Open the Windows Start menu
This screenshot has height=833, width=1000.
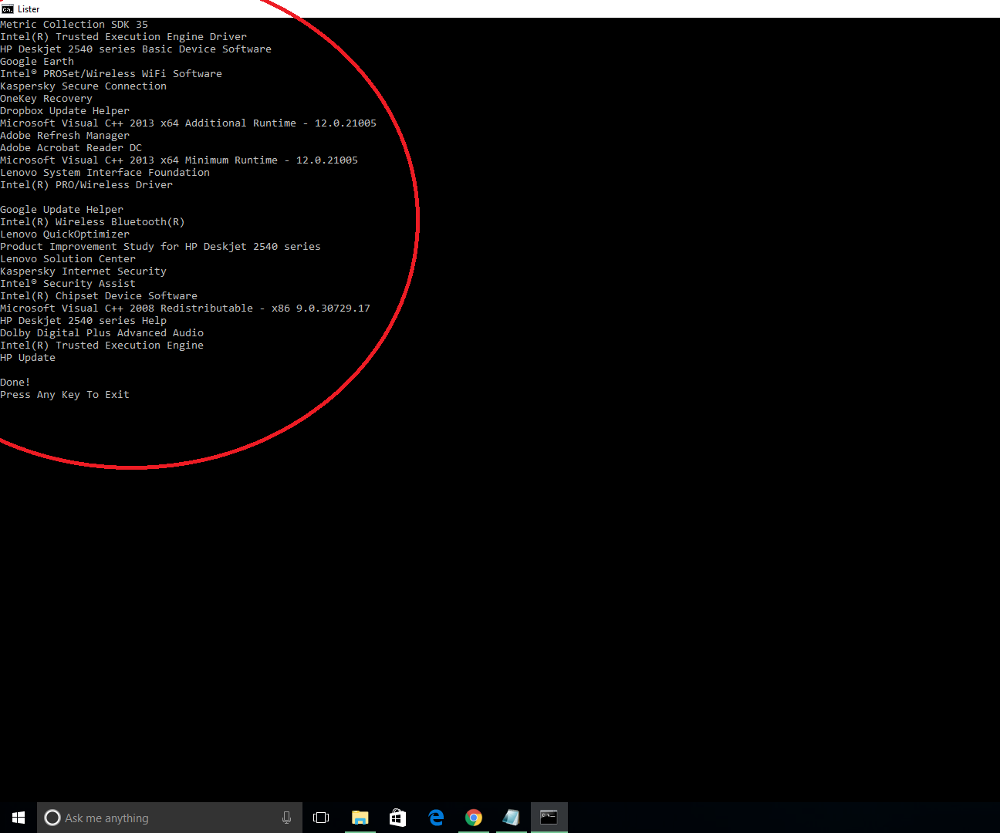click(x=19, y=818)
